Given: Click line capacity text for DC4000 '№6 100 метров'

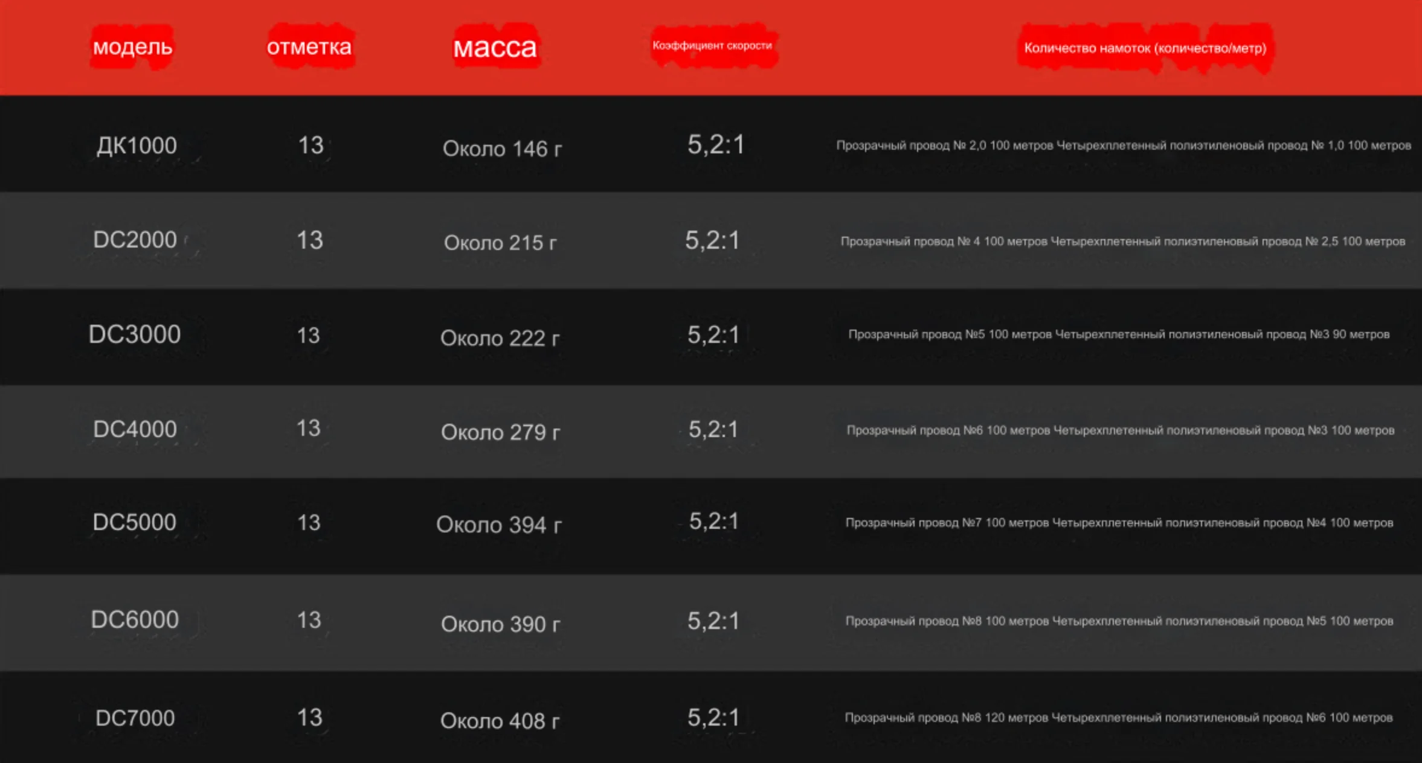Looking at the screenshot, I should pos(1006,430).
